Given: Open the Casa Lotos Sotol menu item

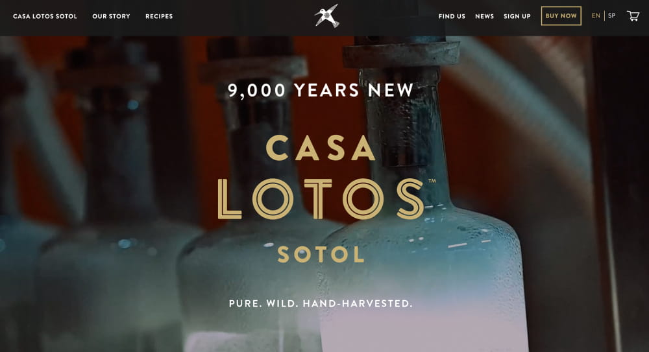Looking at the screenshot, I should click(45, 16).
